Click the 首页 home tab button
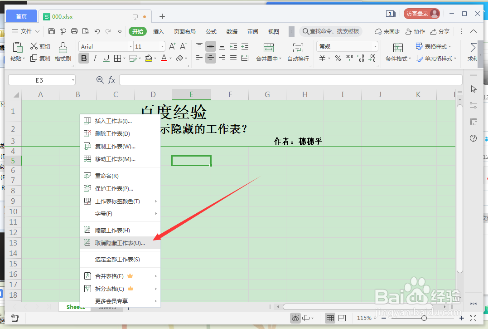Image resolution: width=488 pixels, height=329 pixels. 21,16
